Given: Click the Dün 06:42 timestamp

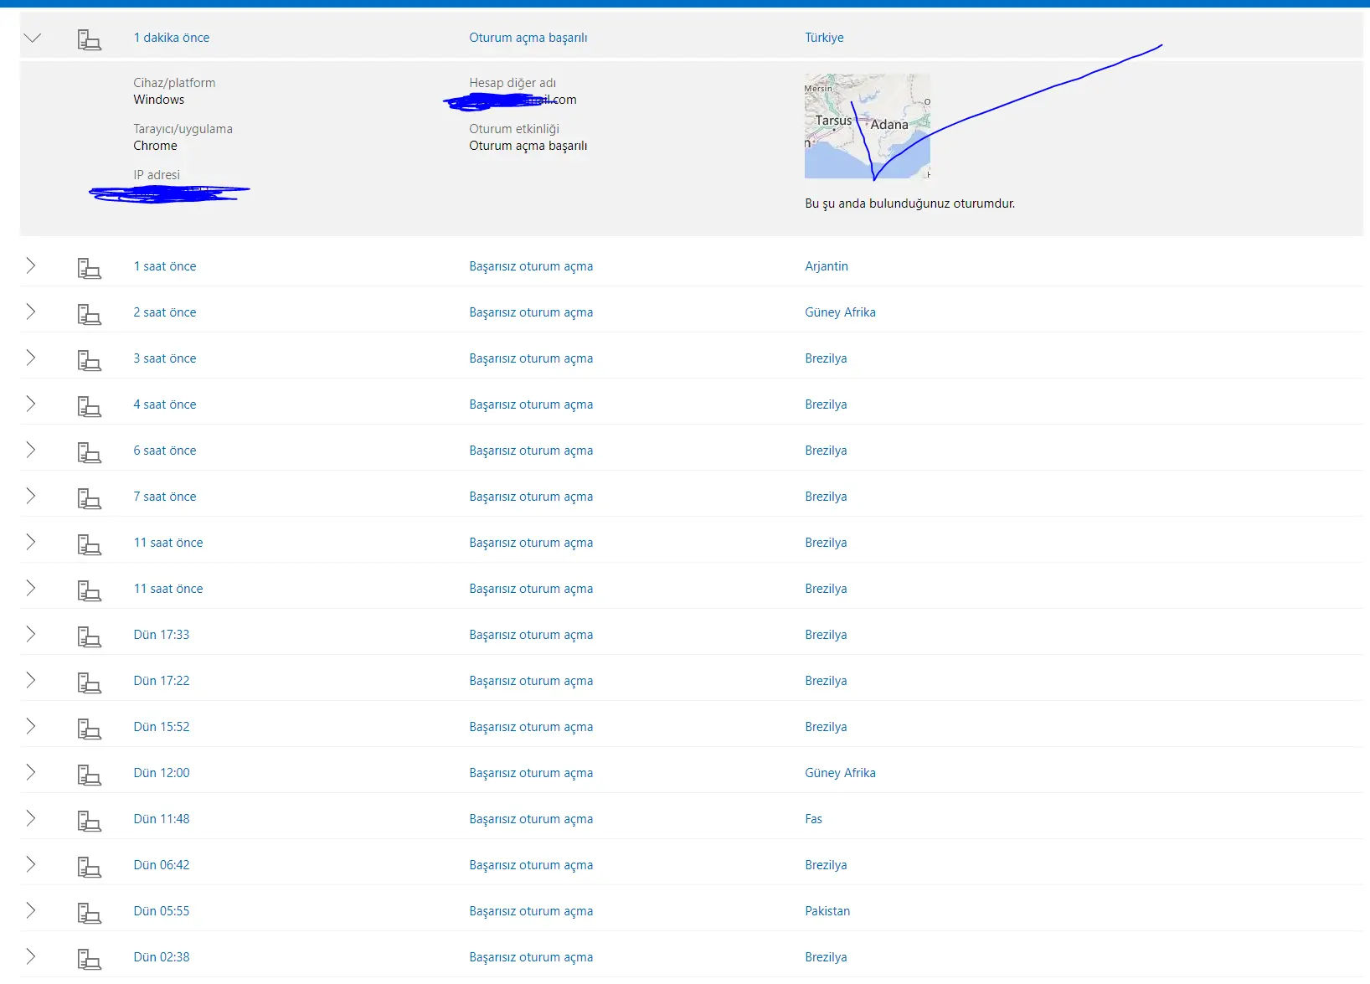Looking at the screenshot, I should (x=162, y=865).
